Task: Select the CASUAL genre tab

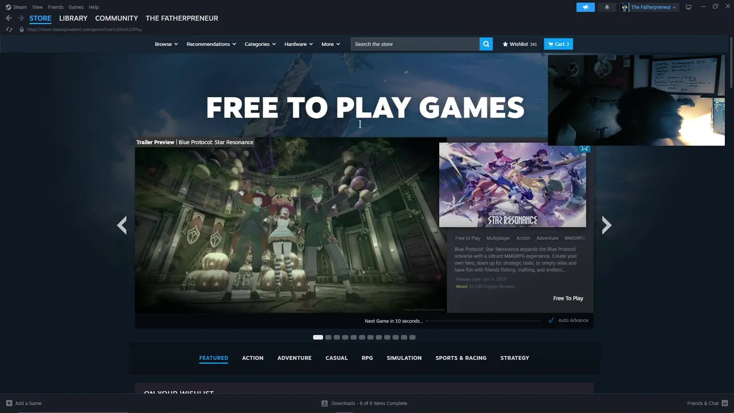Action: (x=337, y=358)
